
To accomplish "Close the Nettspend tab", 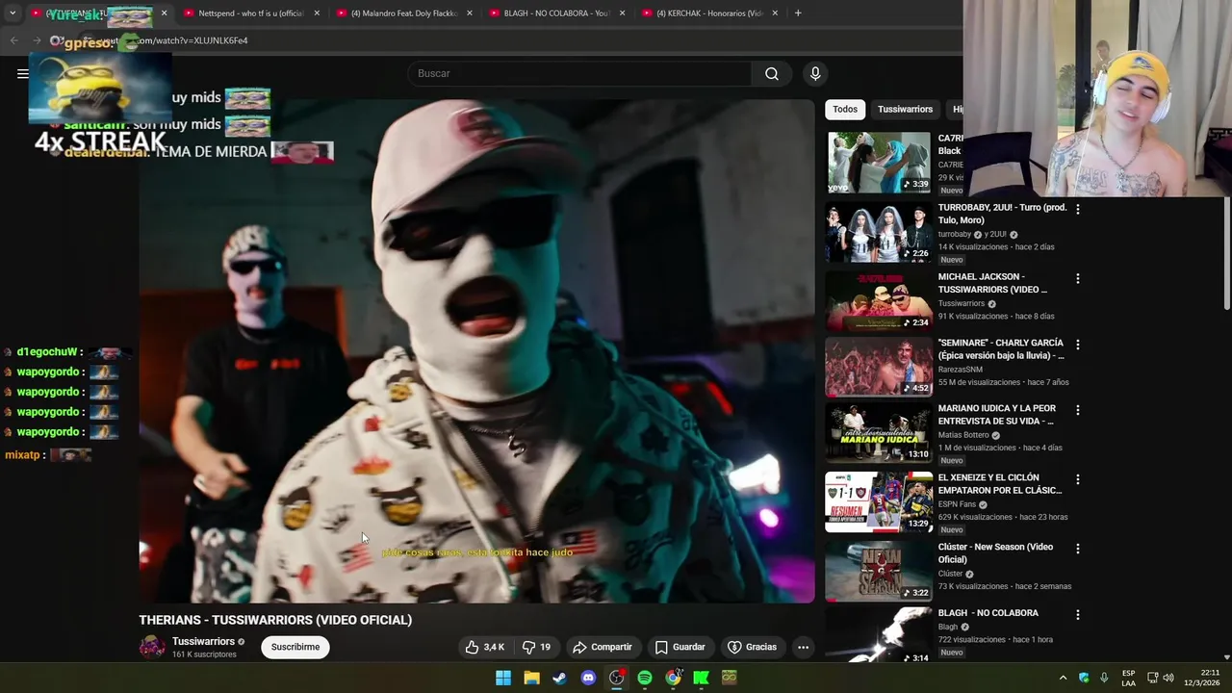I will coord(317,13).
